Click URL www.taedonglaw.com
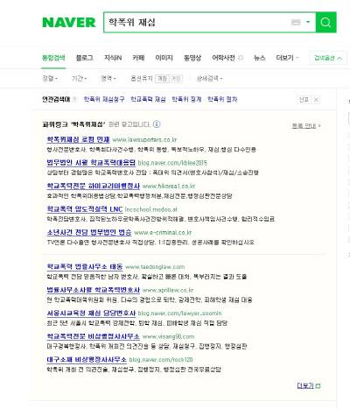Viewport: 350px width, 409px height. 155,267
